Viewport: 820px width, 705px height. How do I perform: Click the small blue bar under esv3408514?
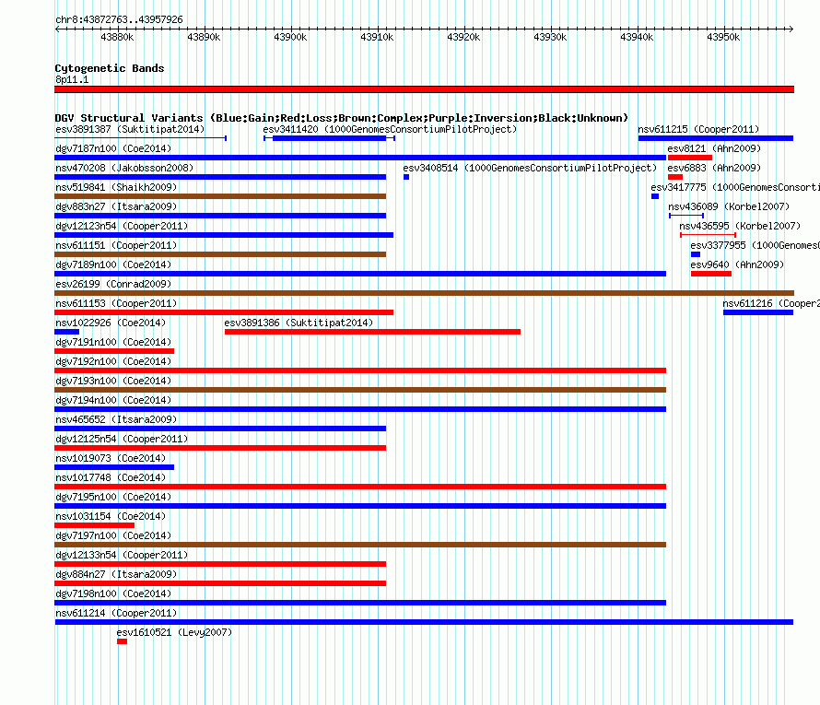(x=406, y=177)
